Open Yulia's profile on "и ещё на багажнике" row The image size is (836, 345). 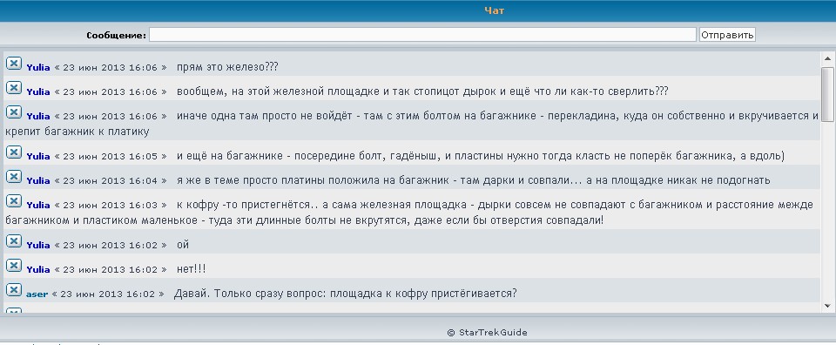(37, 156)
